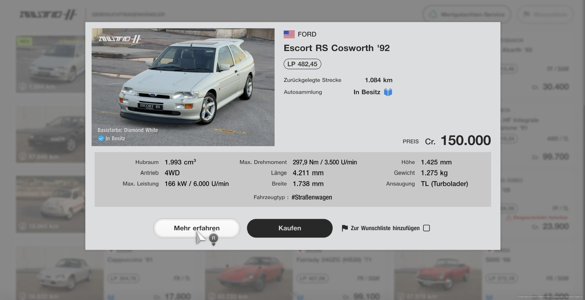Click the Auto logo in the header
The image size is (585, 300).
(x=48, y=15)
